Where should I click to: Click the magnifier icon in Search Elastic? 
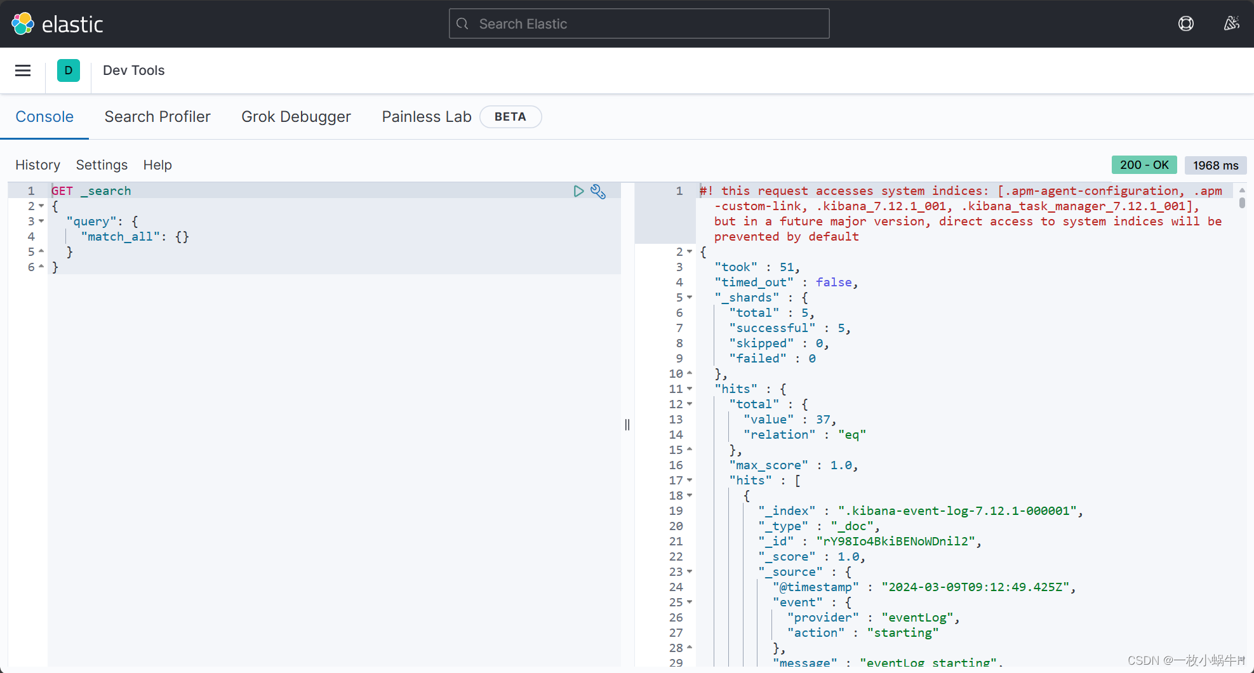pyautogui.click(x=462, y=23)
